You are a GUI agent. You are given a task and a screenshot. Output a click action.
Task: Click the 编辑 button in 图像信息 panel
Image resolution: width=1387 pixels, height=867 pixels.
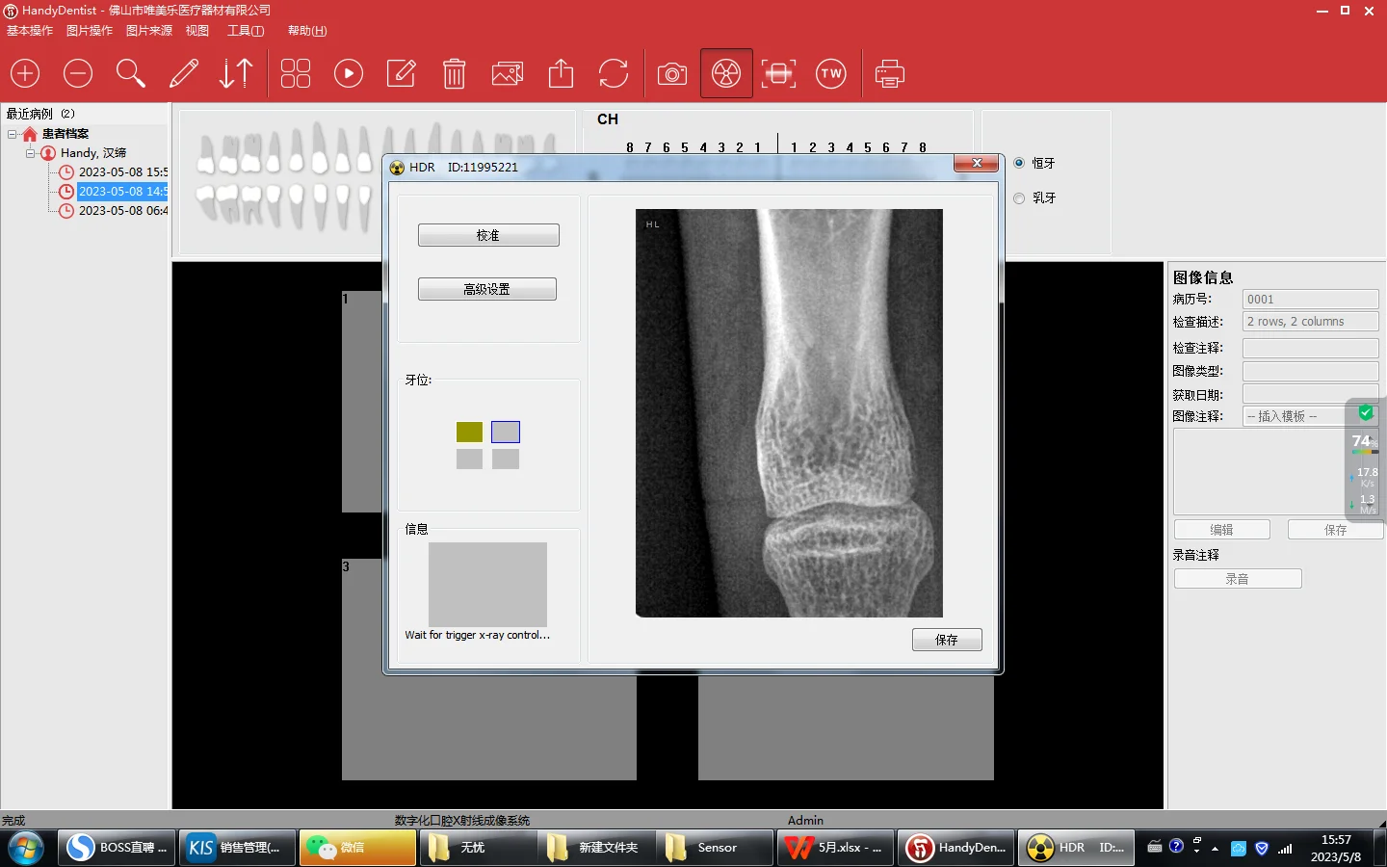1222,530
